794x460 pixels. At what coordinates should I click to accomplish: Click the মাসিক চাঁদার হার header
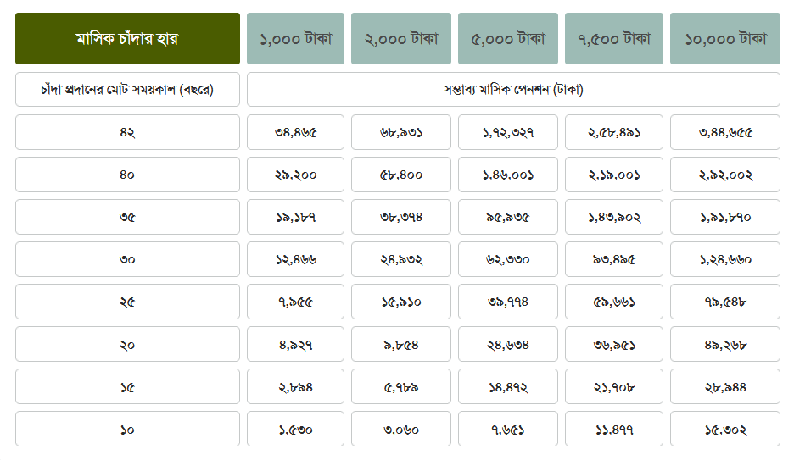(x=127, y=39)
